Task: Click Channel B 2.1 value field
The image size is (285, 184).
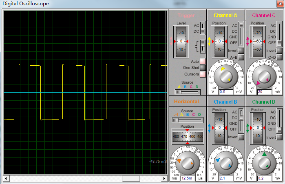Action: (226, 178)
